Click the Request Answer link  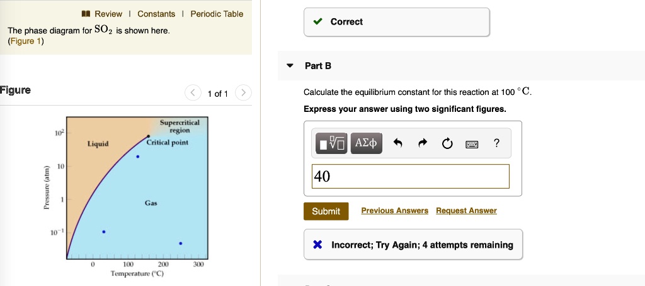pos(466,211)
